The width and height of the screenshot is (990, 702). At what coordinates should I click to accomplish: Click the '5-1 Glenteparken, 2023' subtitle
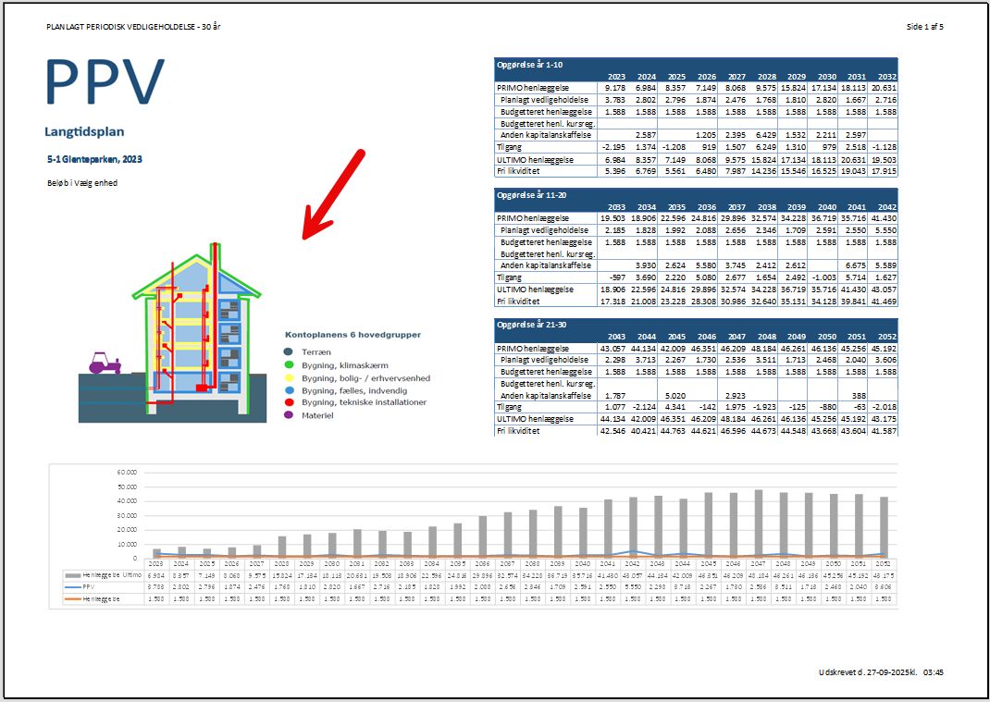tap(93, 159)
